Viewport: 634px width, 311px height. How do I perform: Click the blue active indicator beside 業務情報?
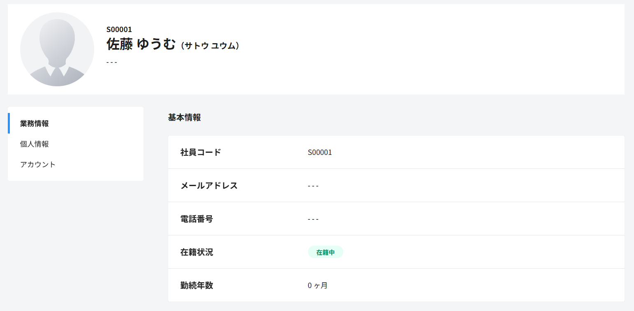[9, 123]
